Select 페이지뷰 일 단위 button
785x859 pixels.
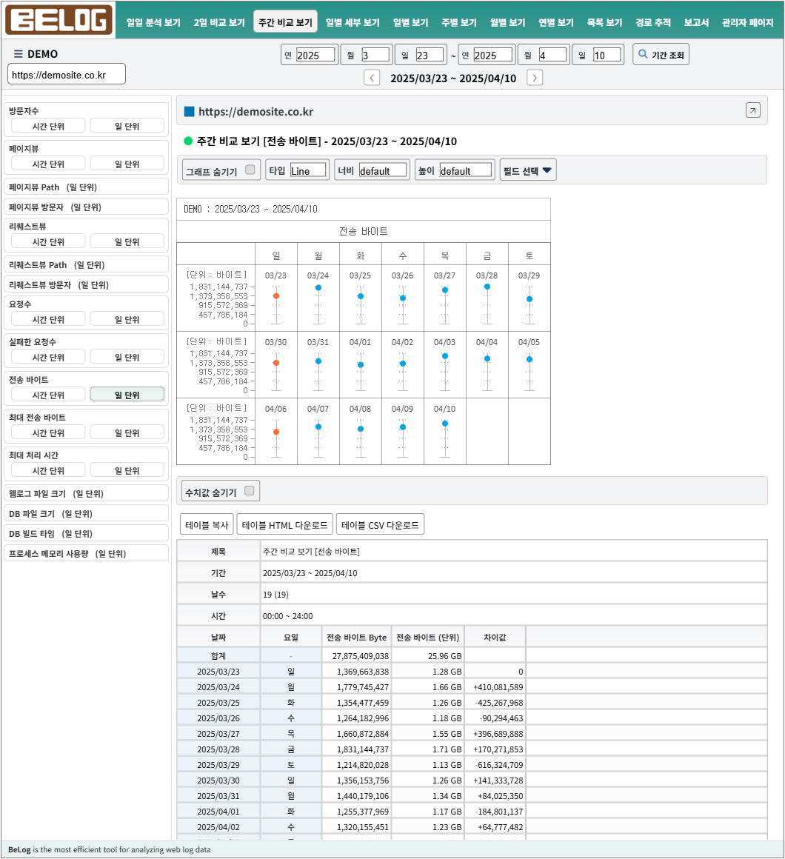[x=127, y=164]
